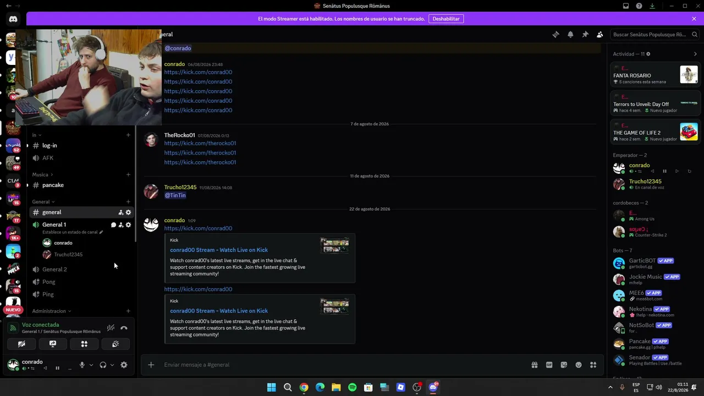Open Windows Start menu
The image size is (704, 396).
(x=271, y=387)
